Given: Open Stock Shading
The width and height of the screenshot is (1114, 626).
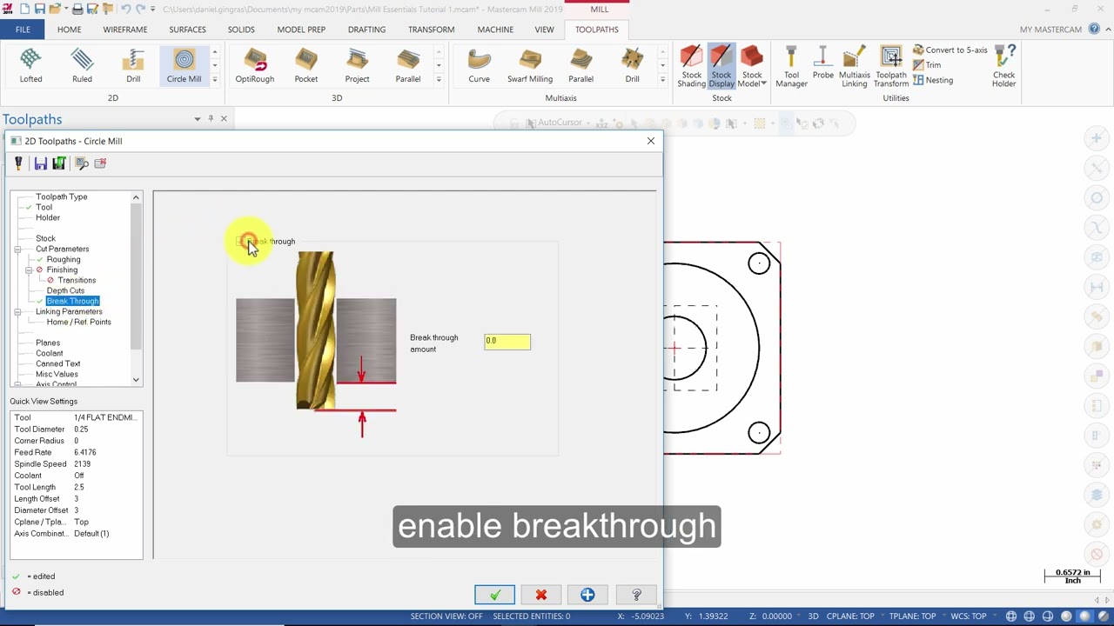Looking at the screenshot, I should click(x=691, y=67).
